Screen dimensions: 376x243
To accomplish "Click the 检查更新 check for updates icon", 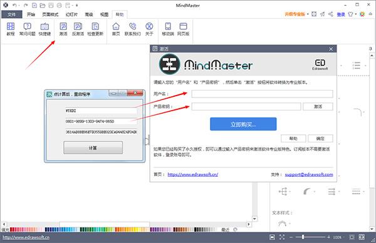I will tap(95, 29).
